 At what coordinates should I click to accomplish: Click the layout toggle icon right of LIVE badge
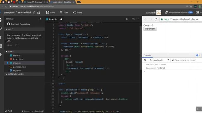click(x=198, y=13)
